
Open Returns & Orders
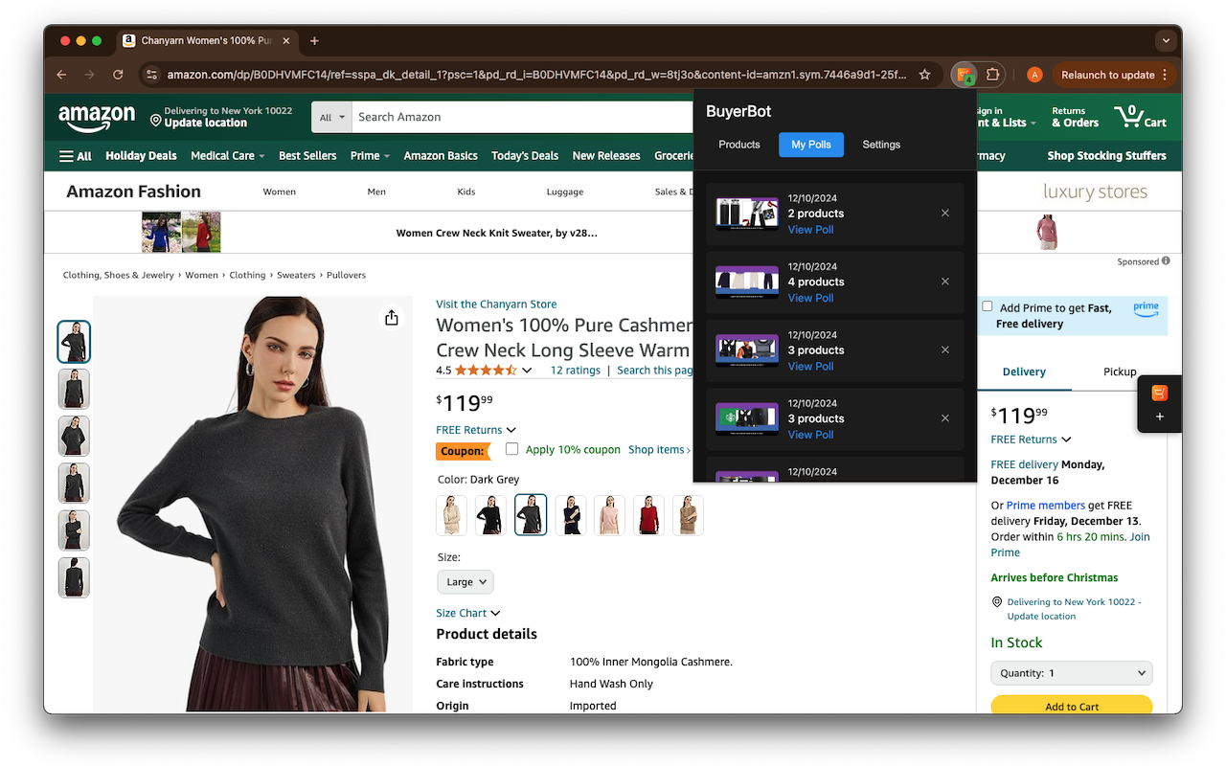tap(1075, 117)
